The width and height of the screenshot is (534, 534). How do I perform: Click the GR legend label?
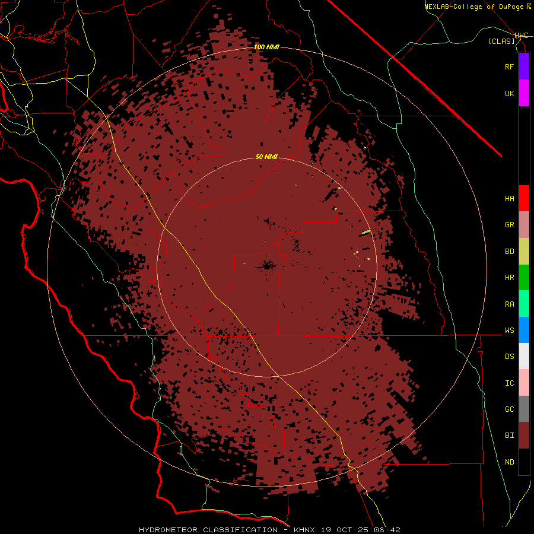[509, 225]
